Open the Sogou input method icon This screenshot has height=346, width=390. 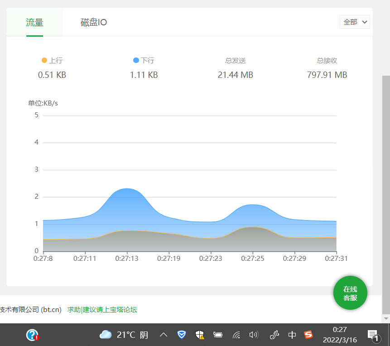[308, 335]
